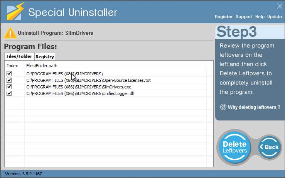
Task: Open the Register menu item
Action: click(224, 17)
